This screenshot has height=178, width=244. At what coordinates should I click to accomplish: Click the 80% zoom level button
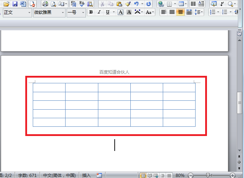pos(180,176)
